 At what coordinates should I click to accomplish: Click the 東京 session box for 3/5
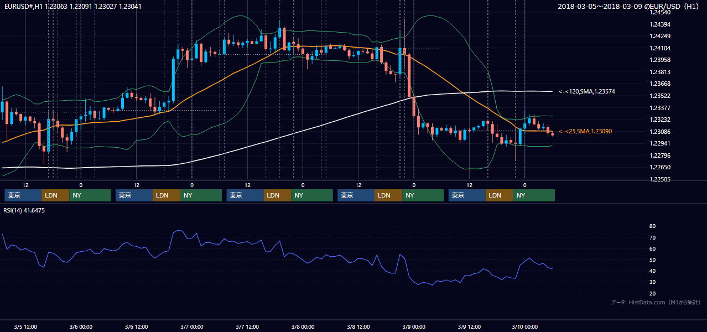click(x=23, y=195)
